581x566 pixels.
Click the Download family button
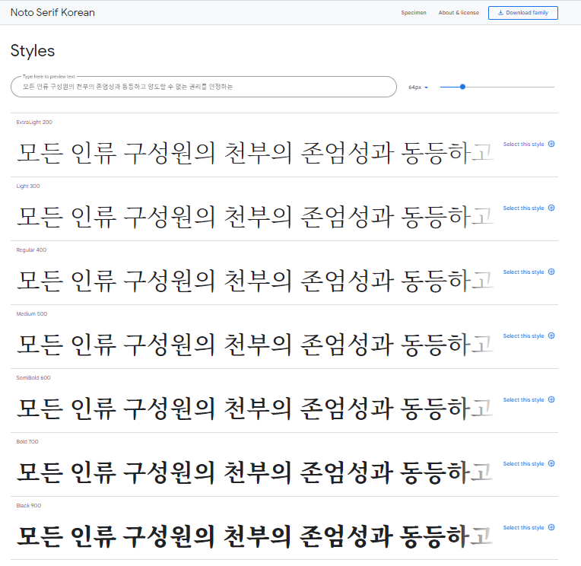[x=523, y=13]
